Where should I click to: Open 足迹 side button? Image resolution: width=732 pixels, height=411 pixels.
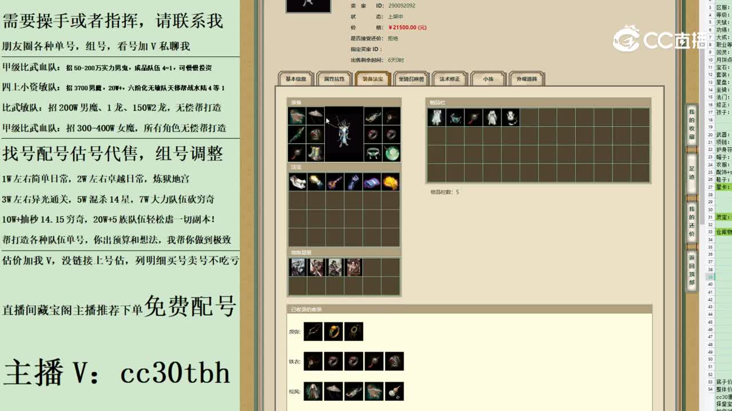691,173
